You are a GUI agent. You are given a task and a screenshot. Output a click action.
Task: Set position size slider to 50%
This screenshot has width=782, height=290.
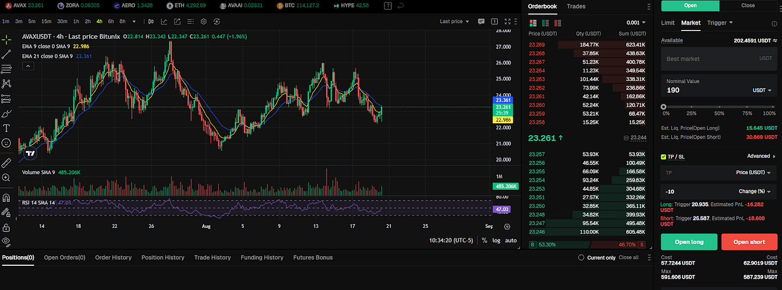click(x=719, y=107)
